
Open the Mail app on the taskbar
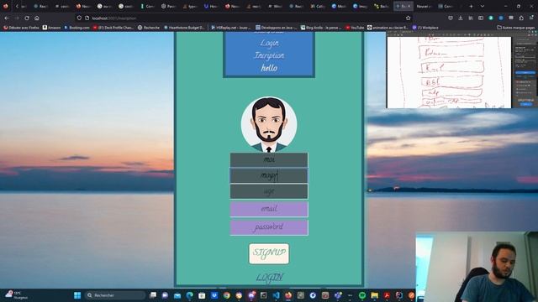point(177,295)
